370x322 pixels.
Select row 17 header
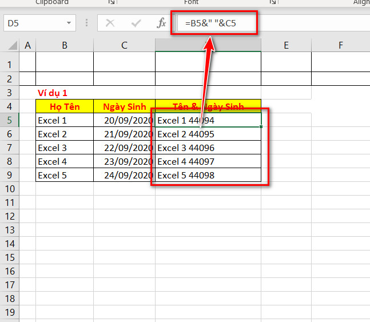(10, 285)
